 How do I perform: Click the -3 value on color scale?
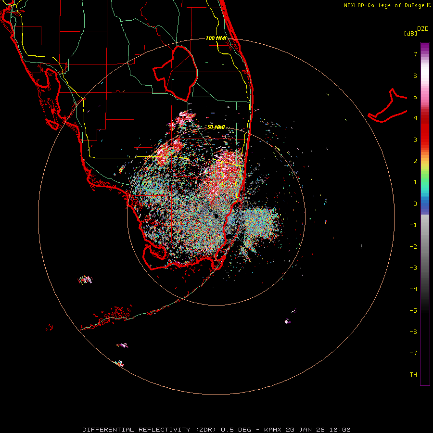click(413, 268)
